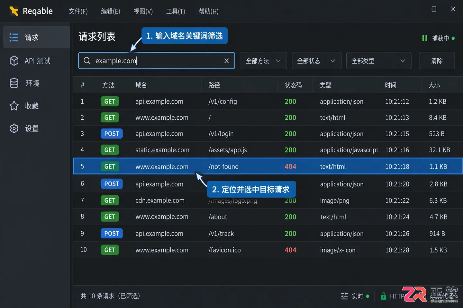Select the application/javascript type cell
This screenshot has width=463, height=308.
pyautogui.click(x=349, y=150)
